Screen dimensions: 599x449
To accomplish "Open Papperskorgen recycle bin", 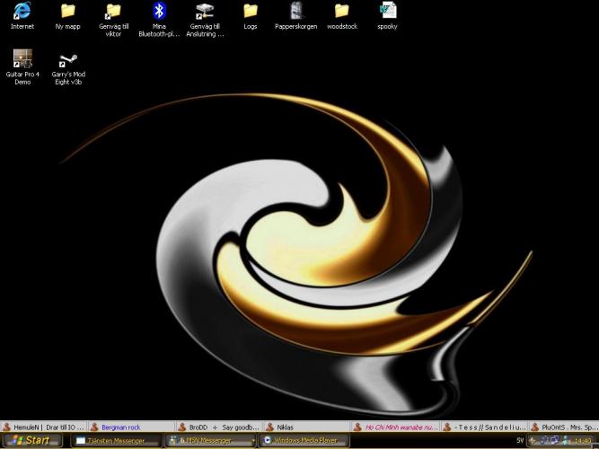I will [295, 12].
